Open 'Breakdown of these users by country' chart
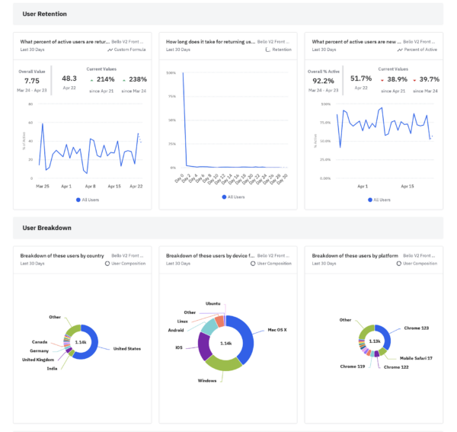 click(x=62, y=255)
